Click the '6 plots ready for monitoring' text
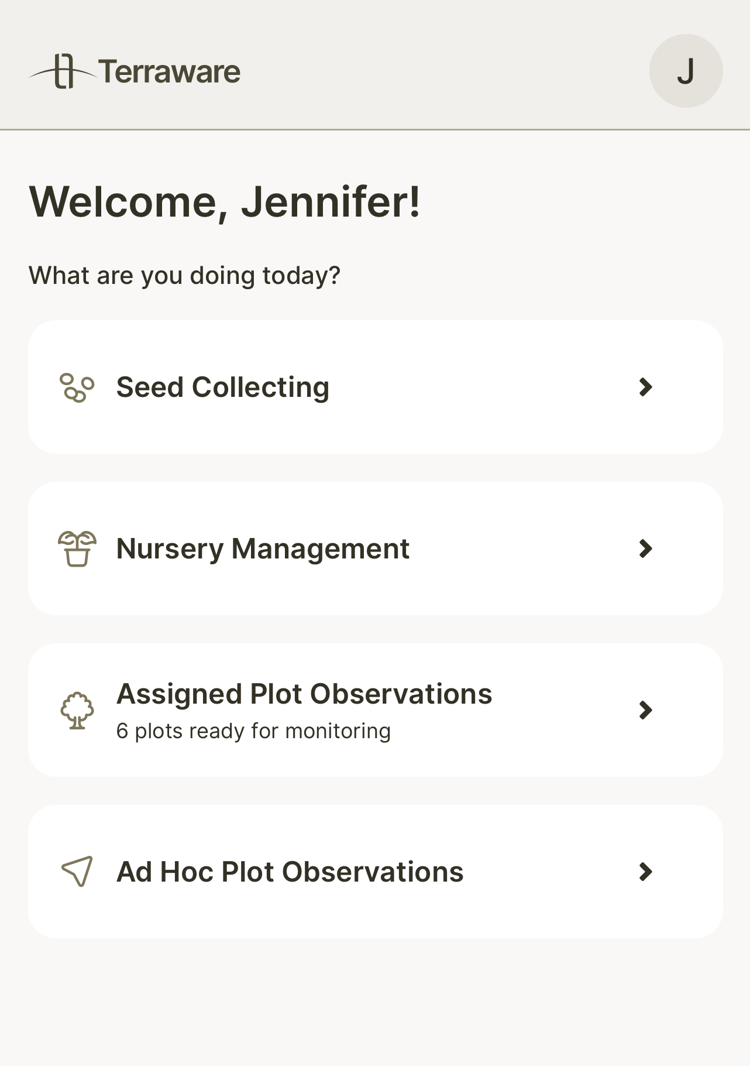Screen dimensions: 750x1066 pyautogui.click(x=253, y=731)
